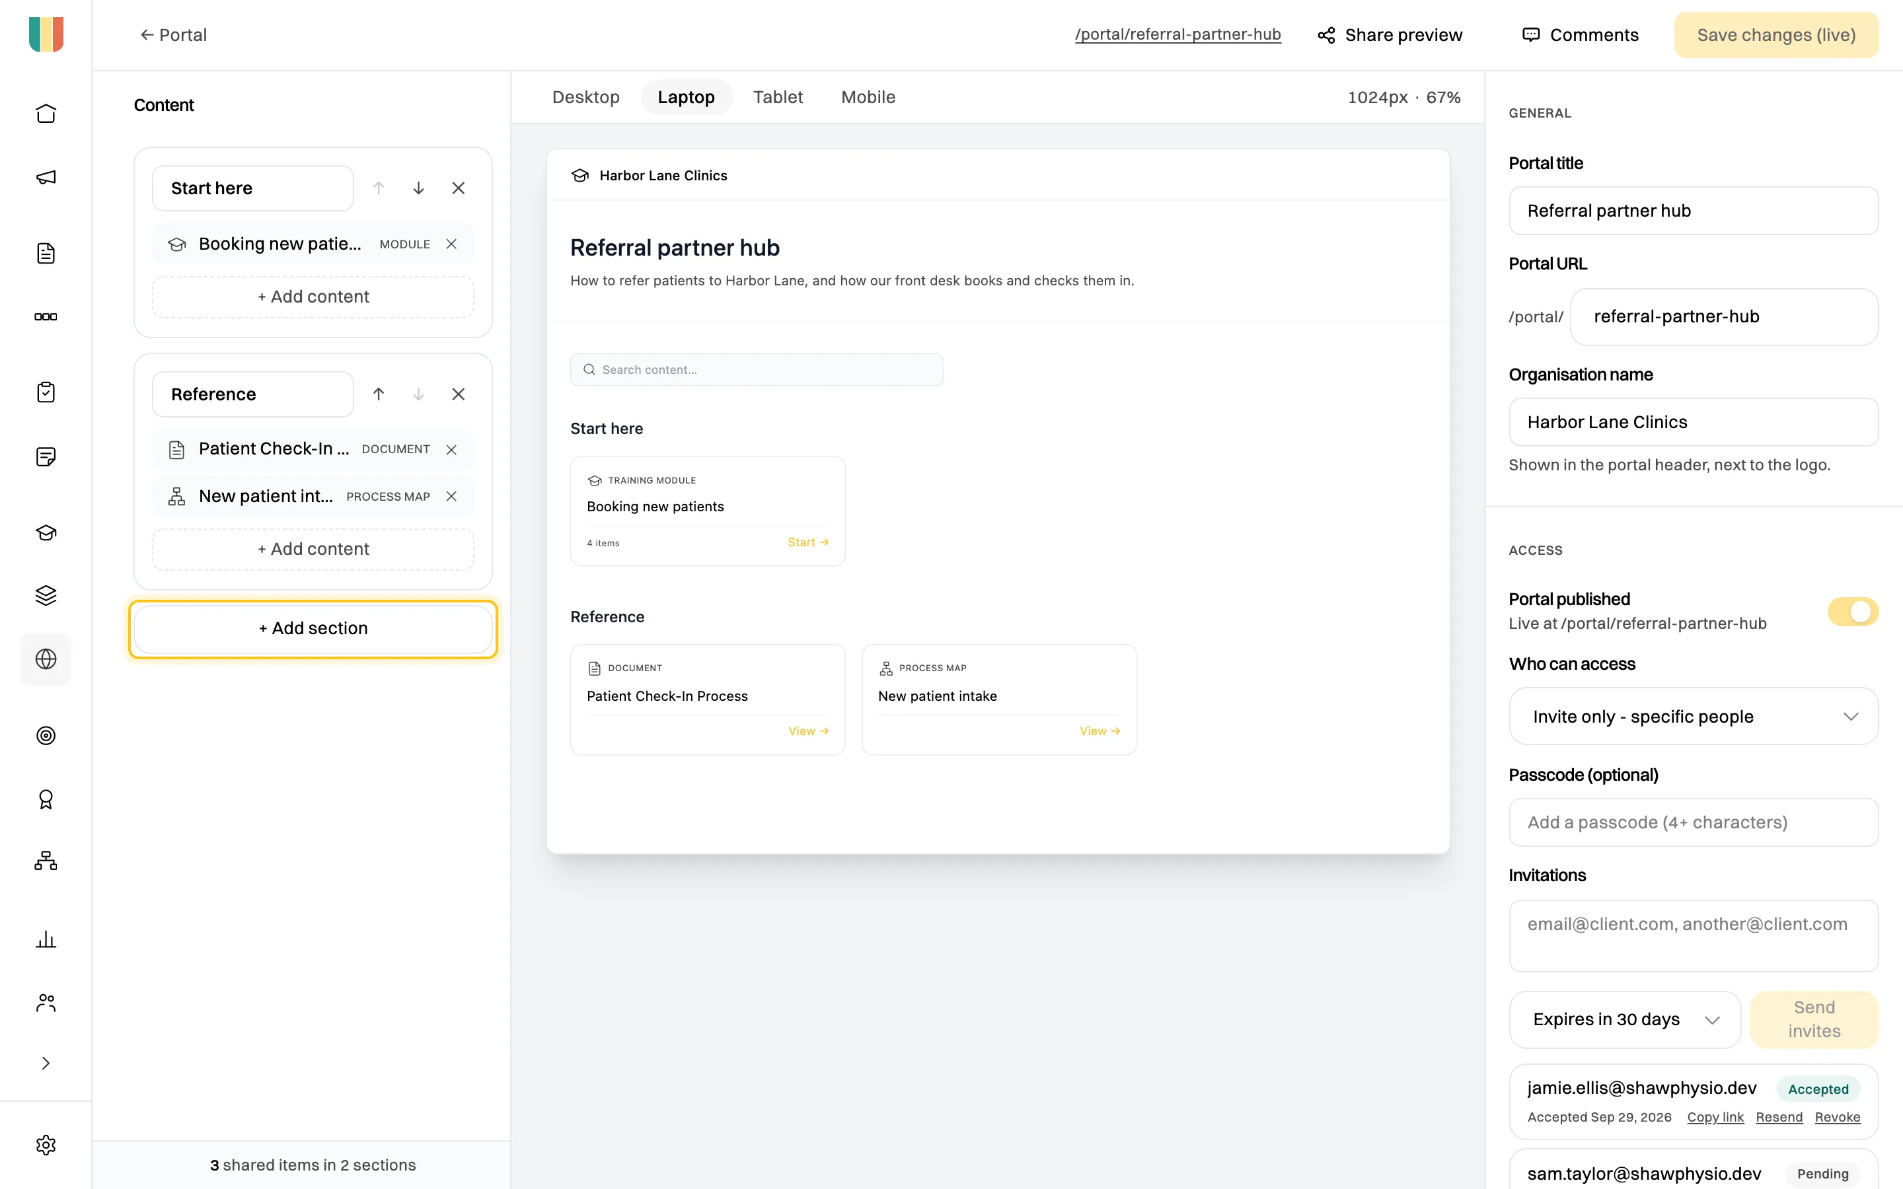
Task: Go back to Portal
Action: 173,34
